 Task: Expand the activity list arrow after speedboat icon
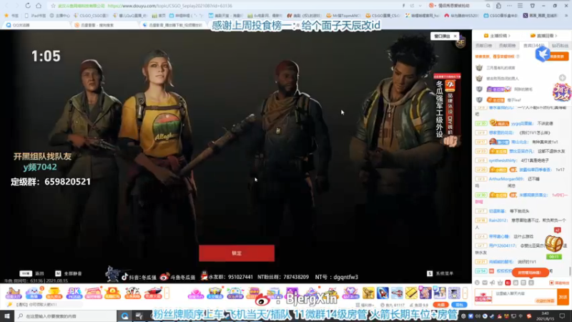[167, 293]
